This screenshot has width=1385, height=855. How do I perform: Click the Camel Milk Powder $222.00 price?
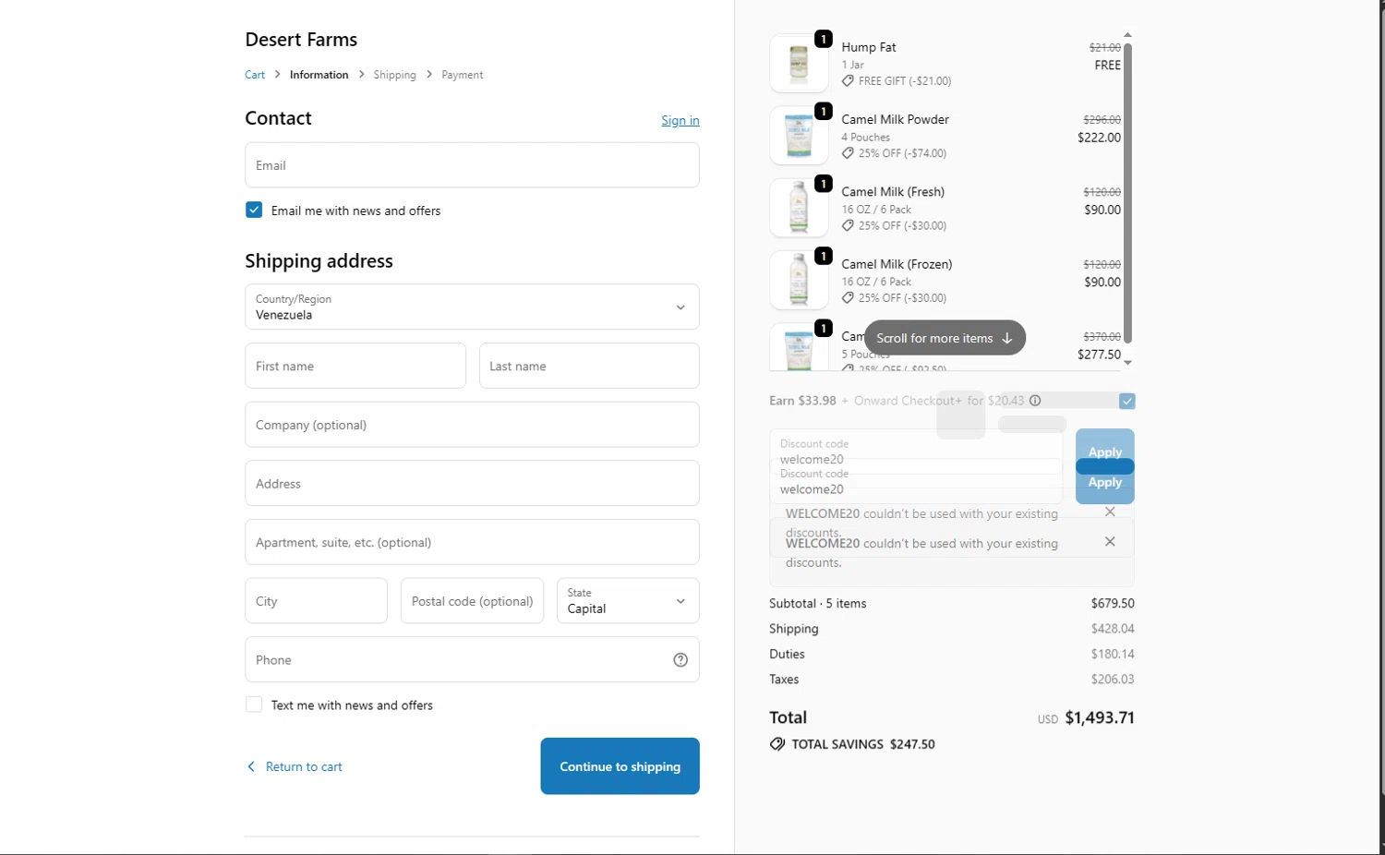click(x=1099, y=138)
